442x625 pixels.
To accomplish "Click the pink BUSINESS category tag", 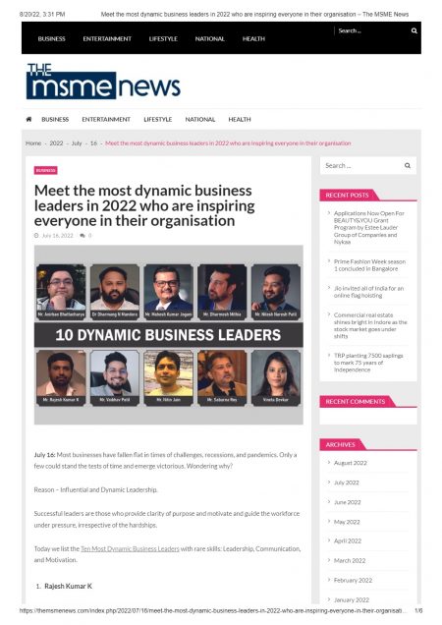I will coord(46,170).
